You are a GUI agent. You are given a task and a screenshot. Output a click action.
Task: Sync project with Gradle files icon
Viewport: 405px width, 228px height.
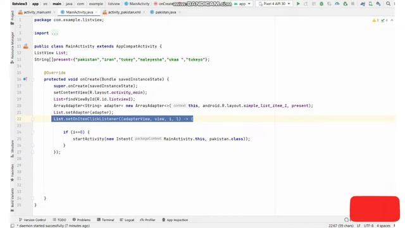pos(363,4)
